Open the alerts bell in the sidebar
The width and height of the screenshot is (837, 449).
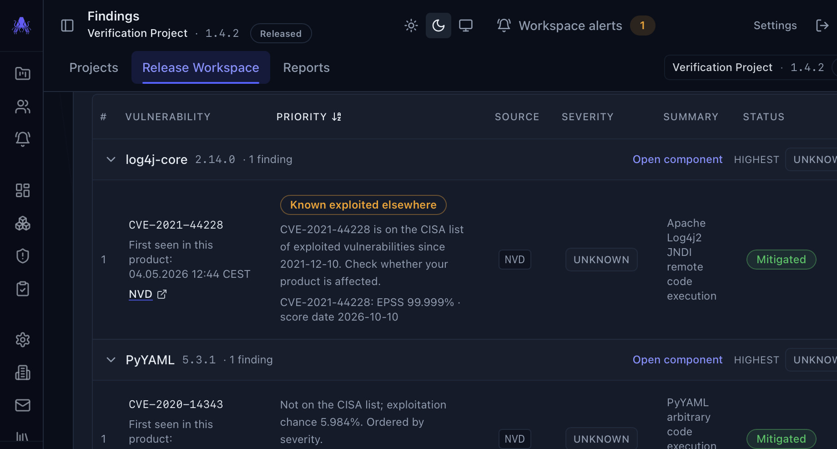tap(23, 139)
